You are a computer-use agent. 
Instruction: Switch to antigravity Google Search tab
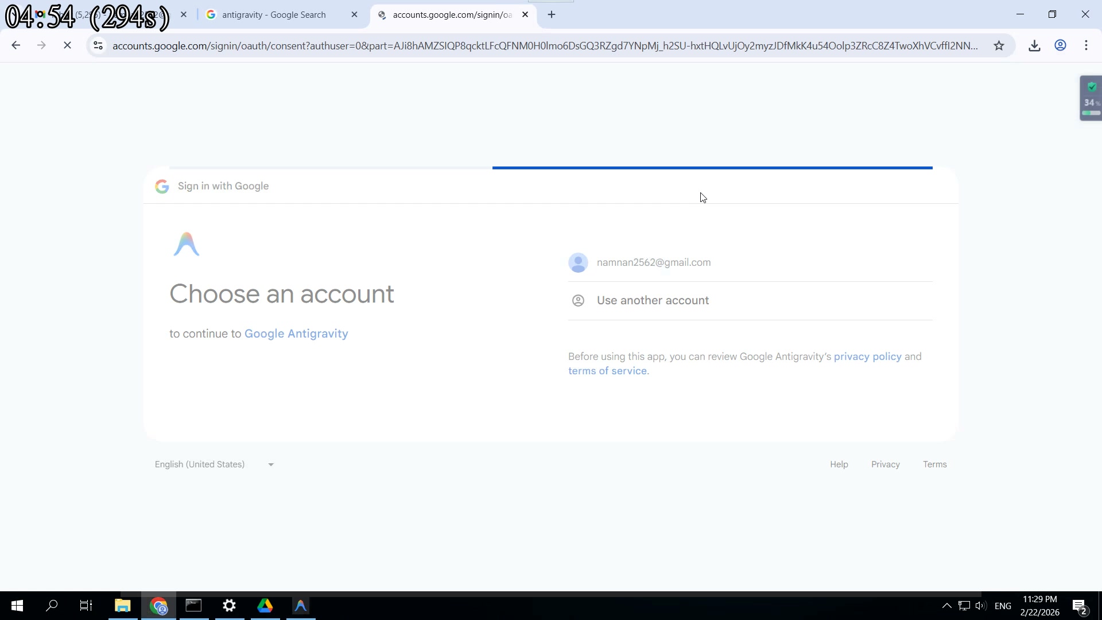tap(274, 15)
